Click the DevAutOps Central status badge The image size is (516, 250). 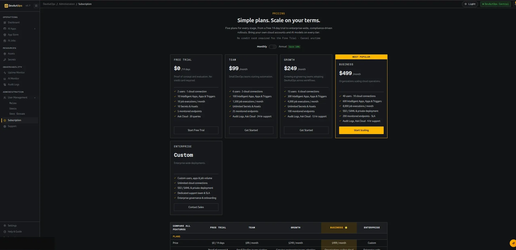[x=495, y=4]
